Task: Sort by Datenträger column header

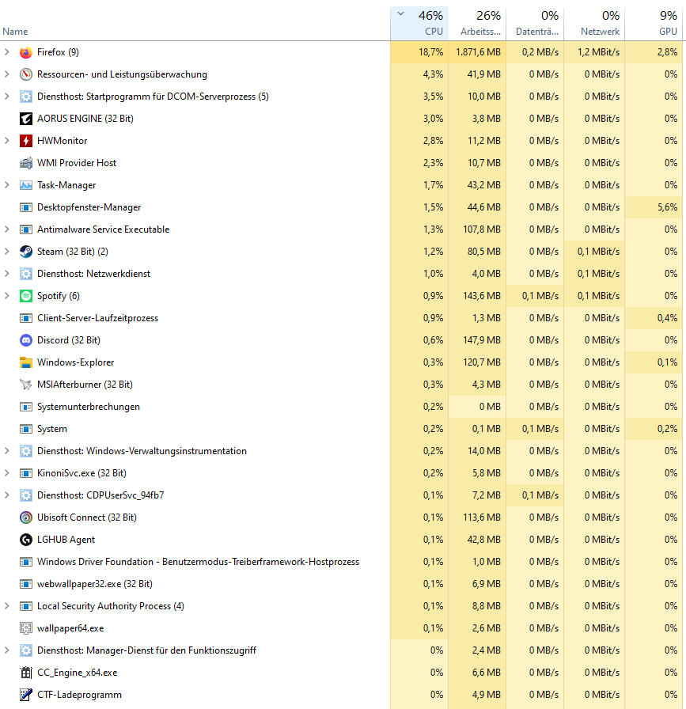Action: click(535, 23)
